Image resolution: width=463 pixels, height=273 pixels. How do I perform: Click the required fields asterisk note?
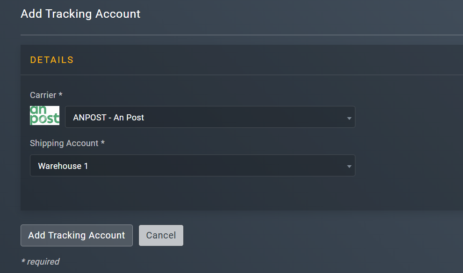40,261
